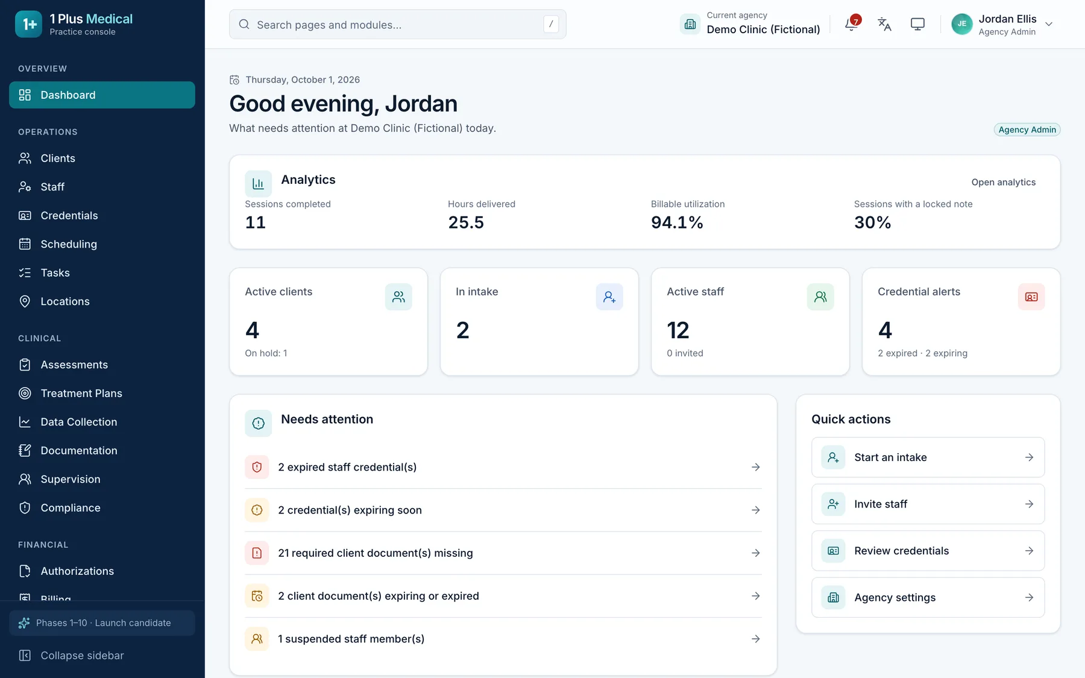Open 2 credential(s) expiring soon row
This screenshot has height=678, width=1085.
coord(503,510)
